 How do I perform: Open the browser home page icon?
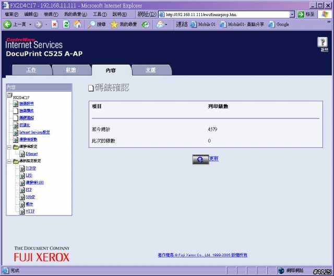(x=78, y=24)
